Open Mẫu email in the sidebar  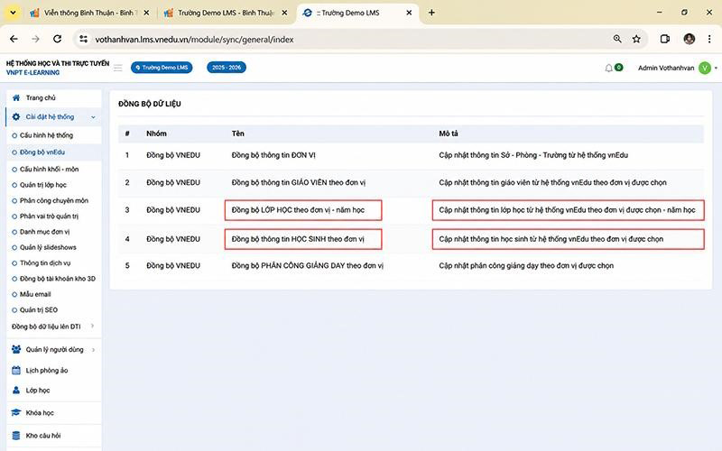(35, 295)
